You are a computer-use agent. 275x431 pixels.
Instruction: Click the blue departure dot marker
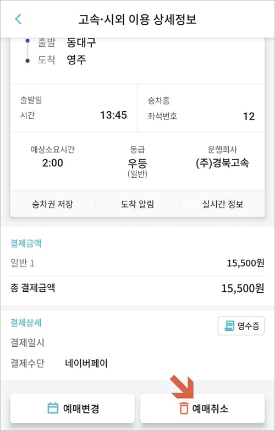(27, 41)
